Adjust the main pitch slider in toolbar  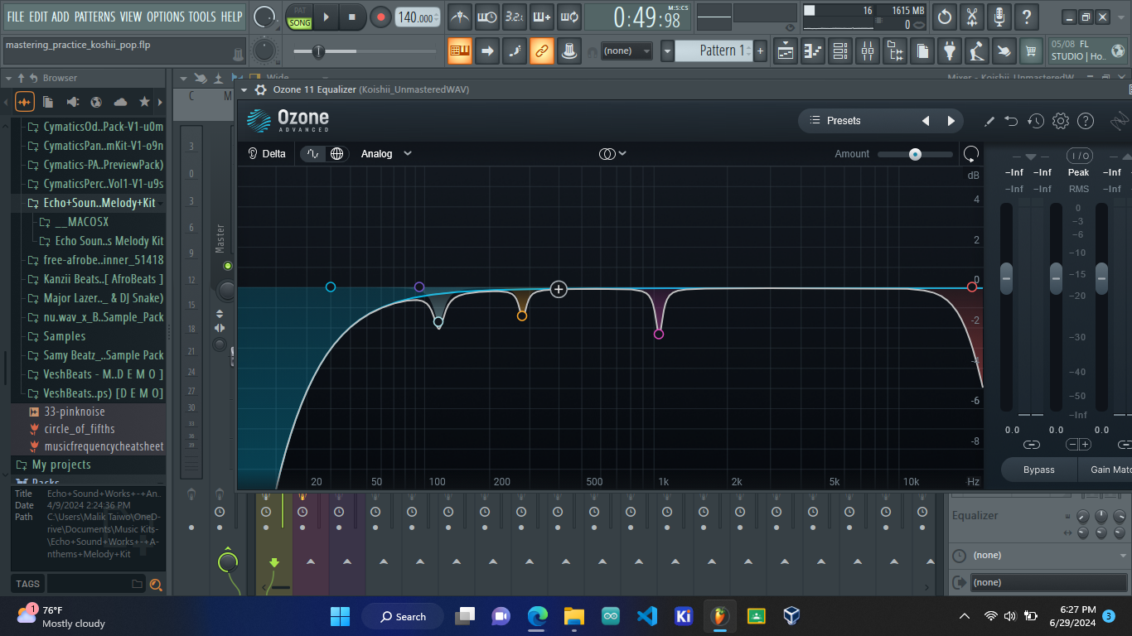point(365,51)
